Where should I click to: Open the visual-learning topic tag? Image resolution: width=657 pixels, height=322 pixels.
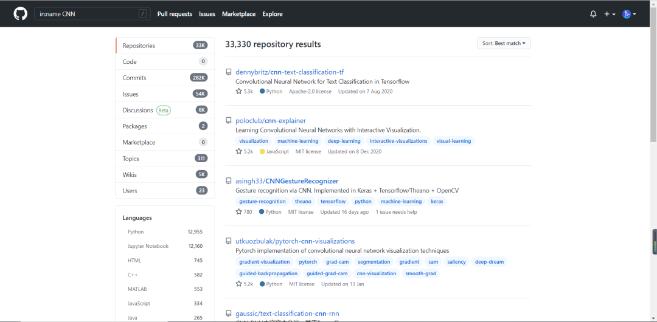454,141
